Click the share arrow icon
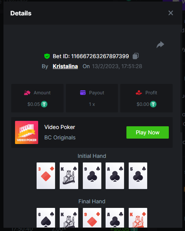Screen dimensions: 185x231 (x=160, y=45)
